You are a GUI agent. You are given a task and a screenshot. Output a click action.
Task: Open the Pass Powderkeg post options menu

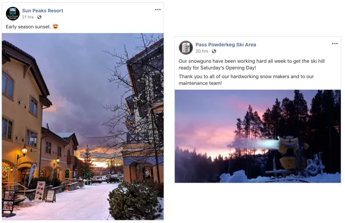coord(335,44)
